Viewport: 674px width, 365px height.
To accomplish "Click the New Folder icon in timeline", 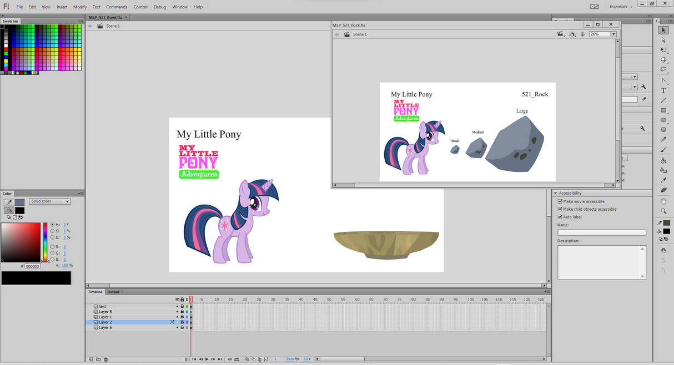I will 98,359.
